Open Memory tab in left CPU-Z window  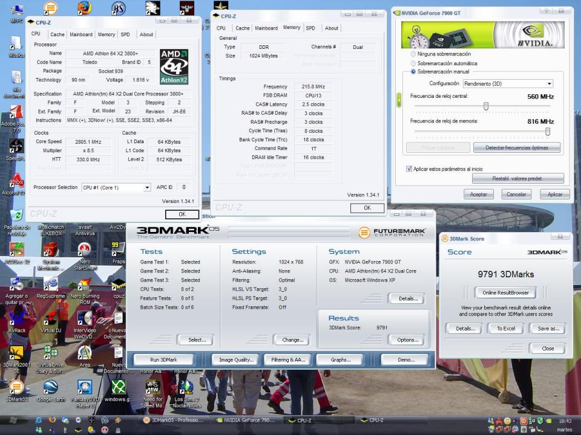[x=107, y=34]
